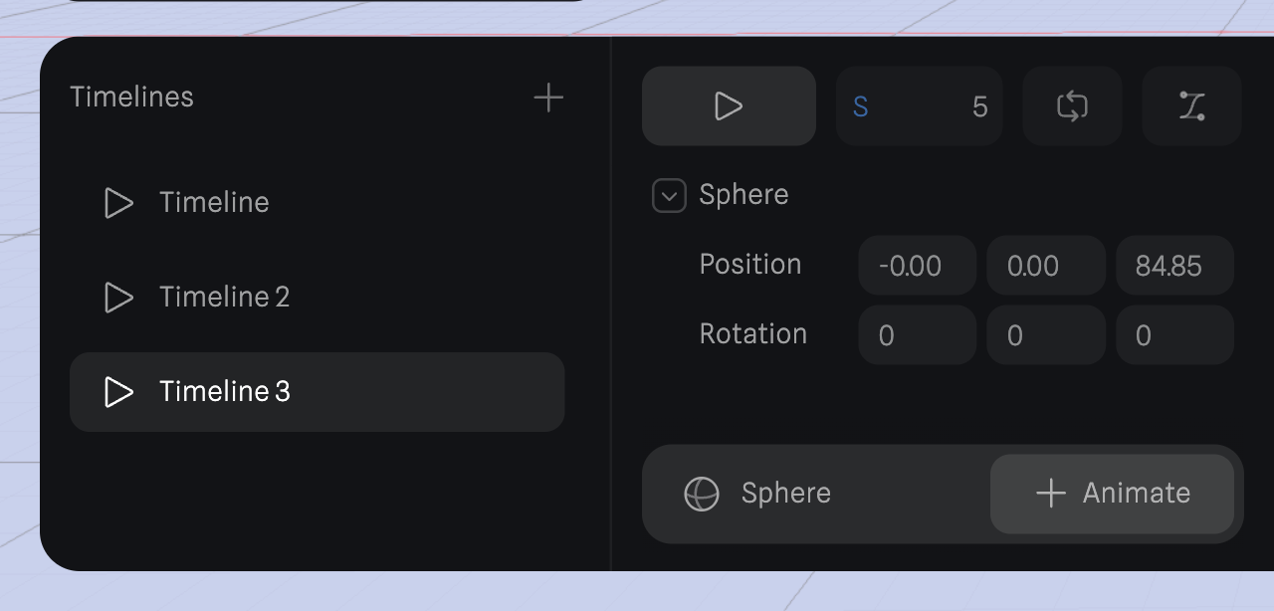1274x611 pixels.
Task: Toggle the loop playback icon
Action: (x=1072, y=106)
